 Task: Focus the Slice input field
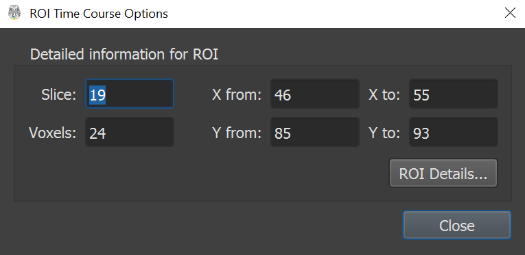pyautogui.click(x=130, y=94)
